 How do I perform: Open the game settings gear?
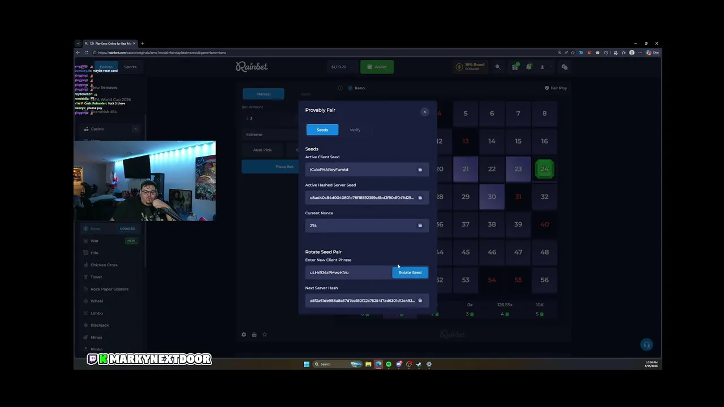244,335
